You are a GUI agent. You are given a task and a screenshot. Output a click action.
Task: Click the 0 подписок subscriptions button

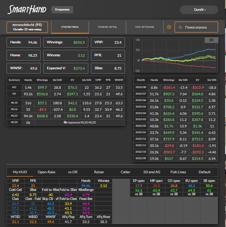pyautogui.click(x=62, y=10)
